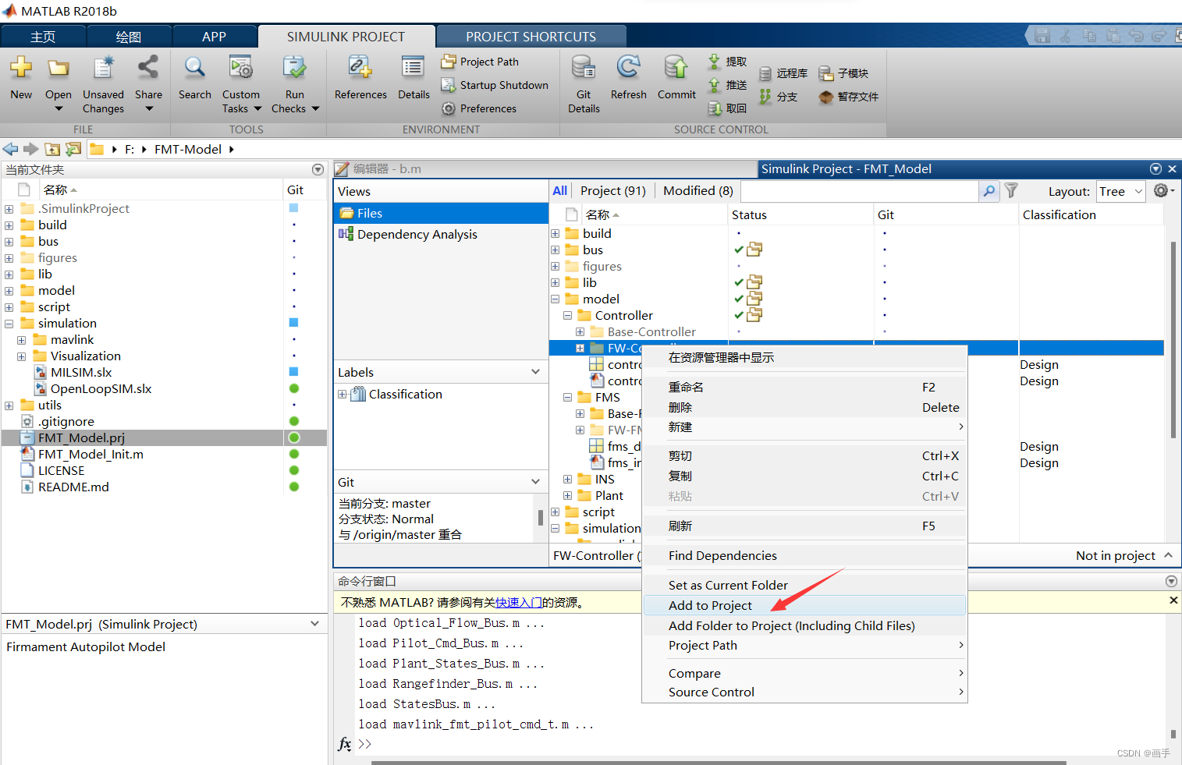Open the References icon
The width and height of the screenshot is (1182, 765).
point(360,68)
